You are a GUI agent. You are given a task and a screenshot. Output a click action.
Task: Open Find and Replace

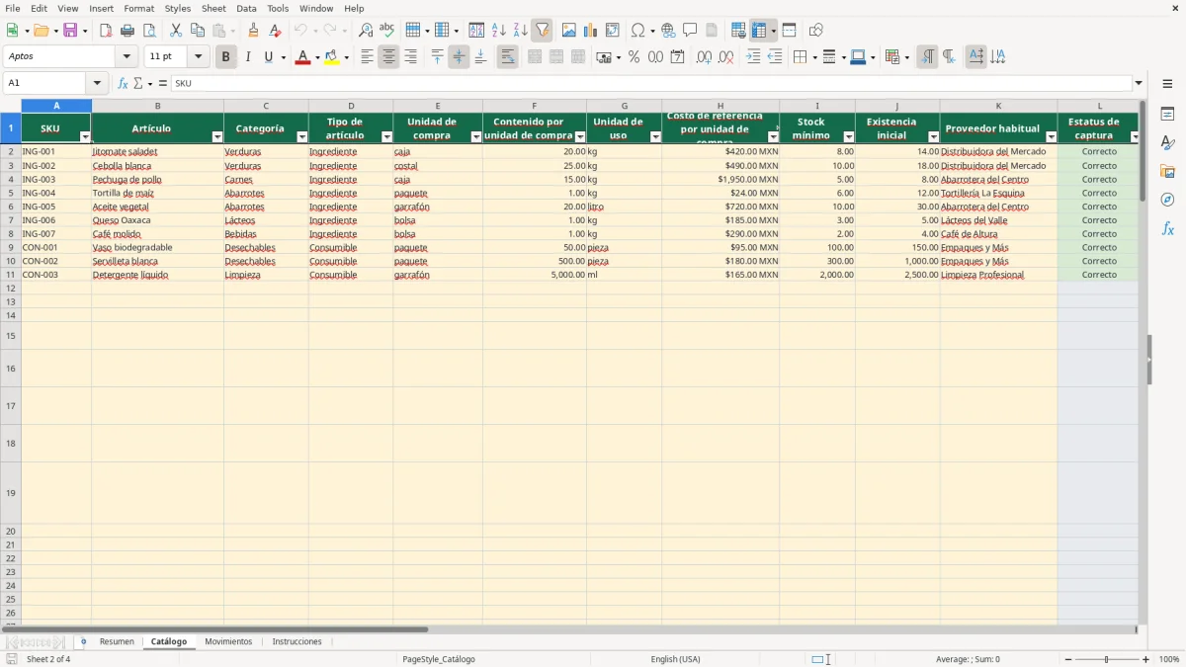[366, 31]
